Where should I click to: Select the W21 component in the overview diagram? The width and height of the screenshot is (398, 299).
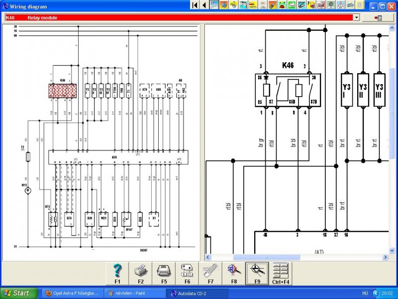pyautogui.click(x=103, y=219)
